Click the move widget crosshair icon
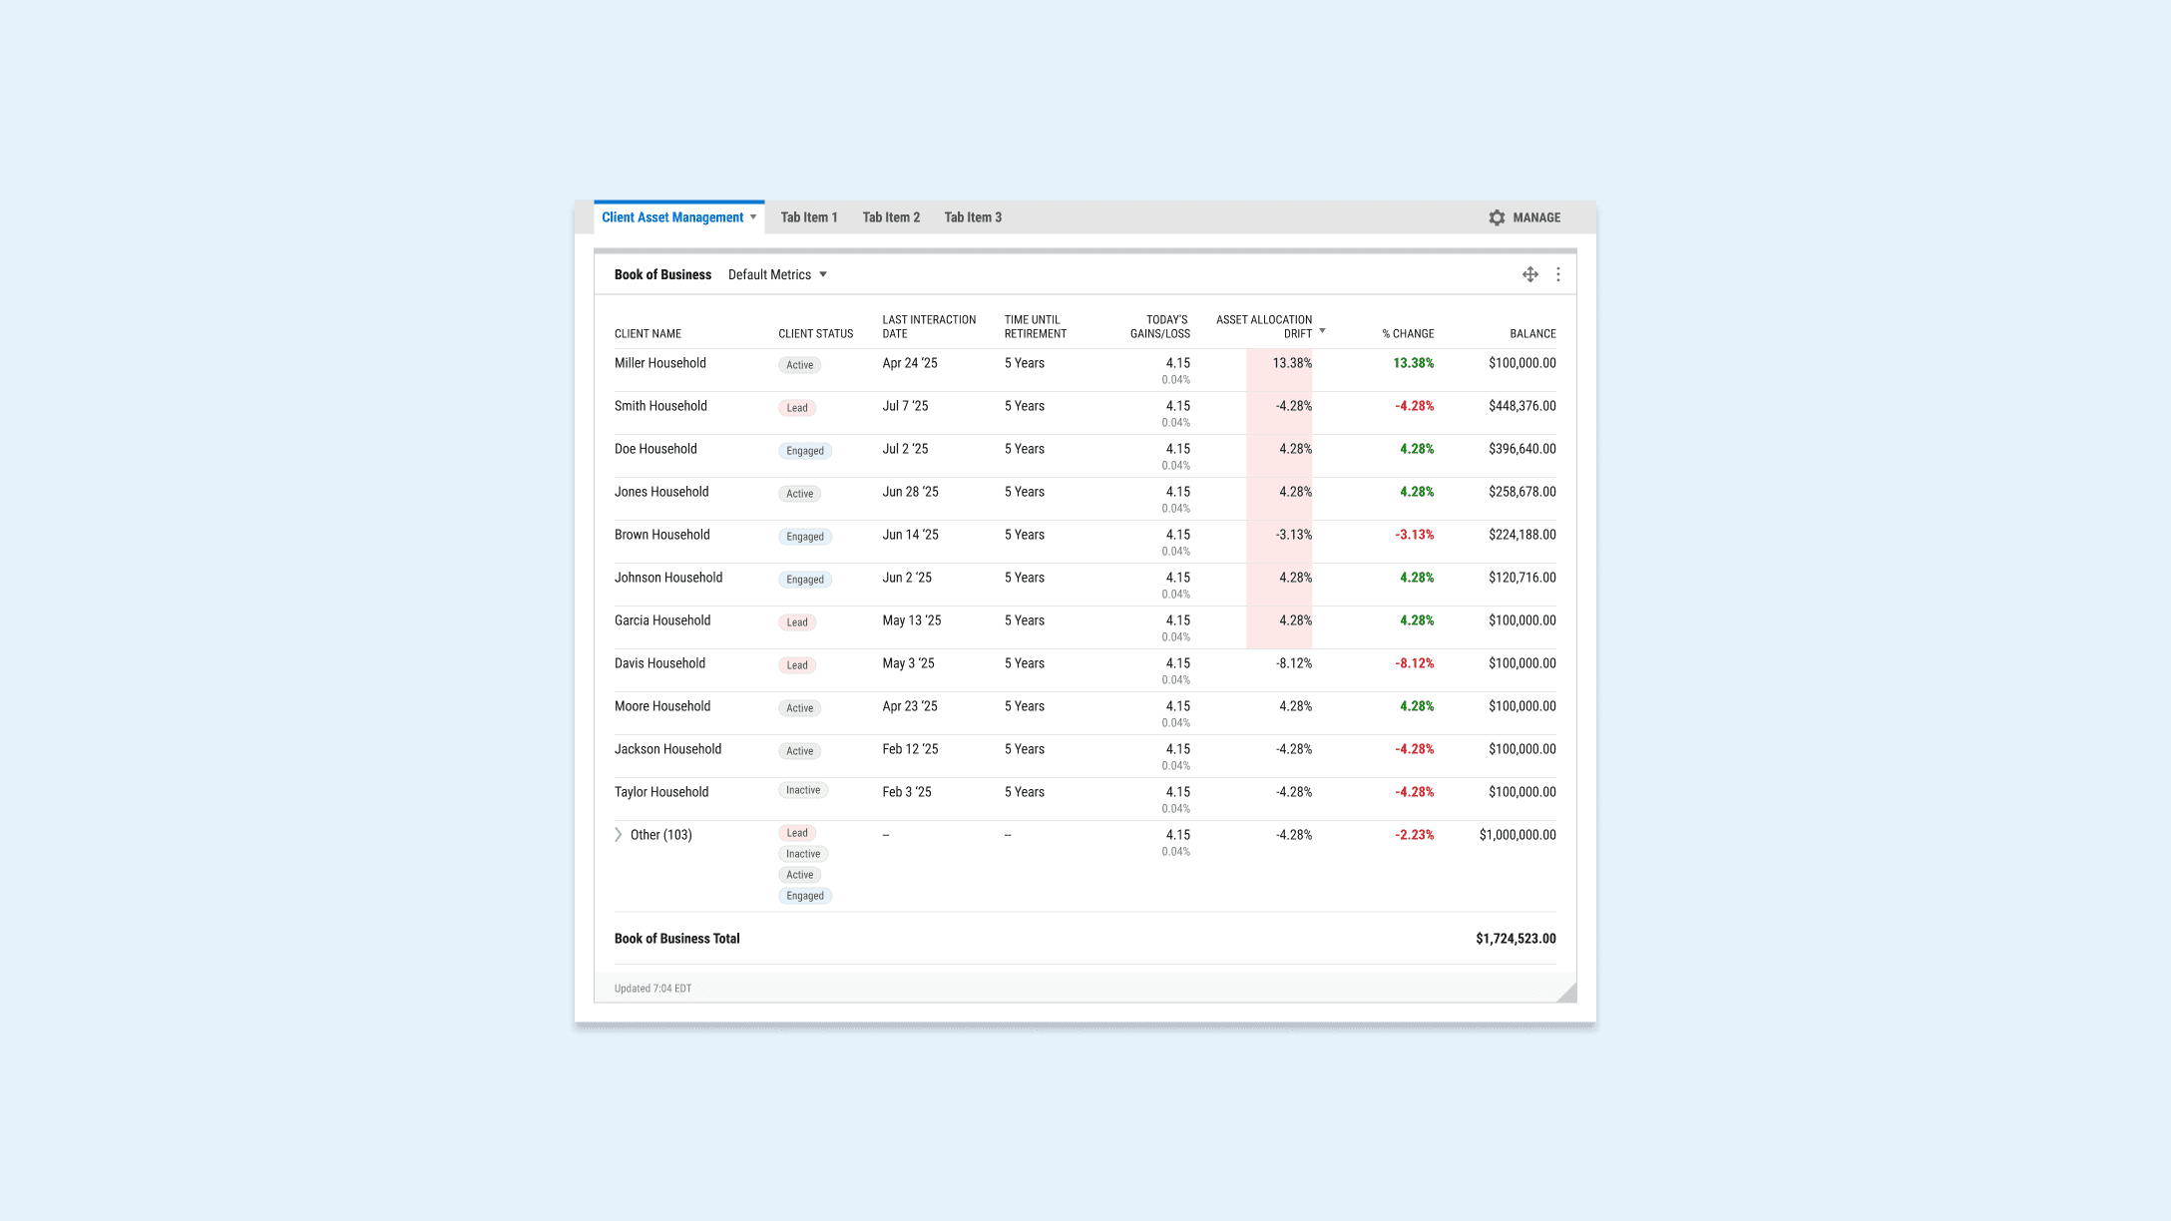Image resolution: width=2171 pixels, height=1221 pixels. tap(1529, 274)
